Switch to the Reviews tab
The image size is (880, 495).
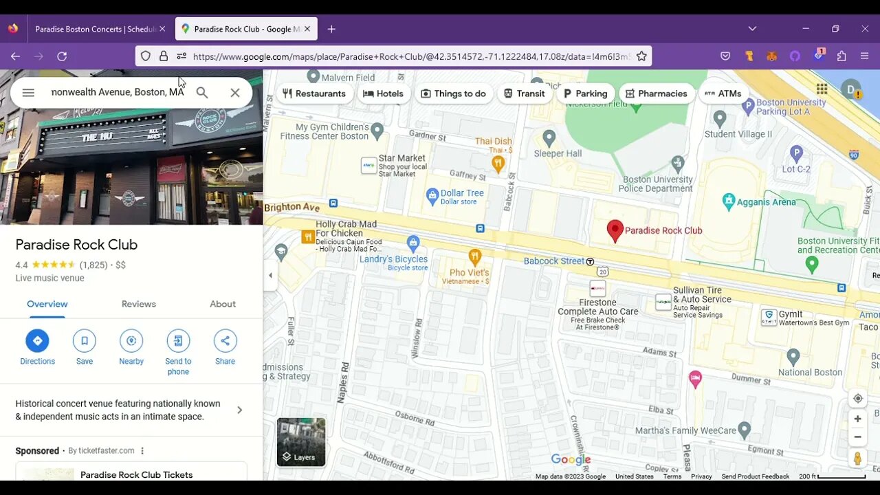pyautogui.click(x=139, y=304)
